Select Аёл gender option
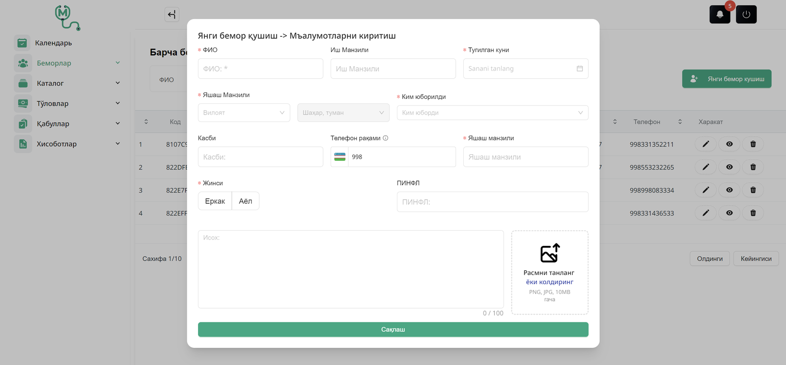This screenshot has width=786, height=365. click(x=245, y=201)
